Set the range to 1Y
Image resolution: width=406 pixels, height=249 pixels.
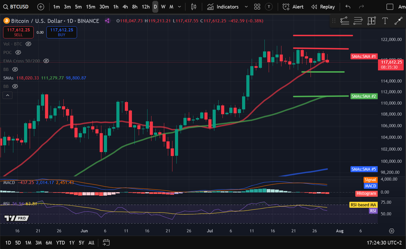click(x=72, y=242)
